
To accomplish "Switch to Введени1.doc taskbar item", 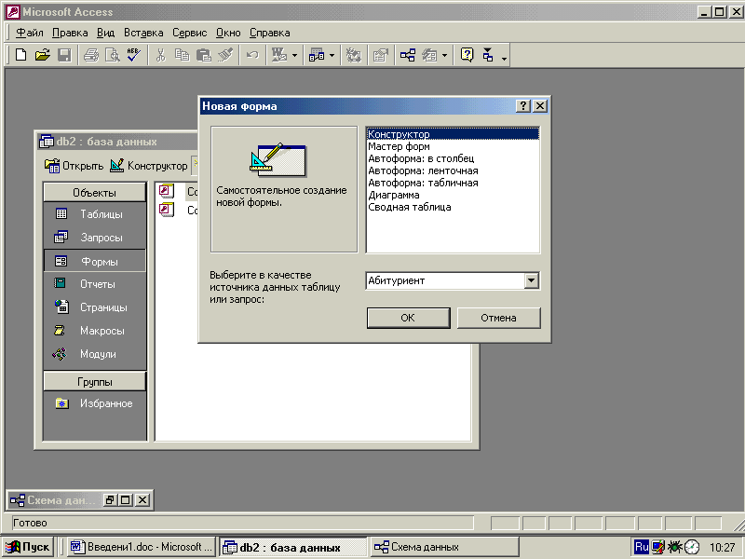I will pyautogui.click(x=142, y=547).
